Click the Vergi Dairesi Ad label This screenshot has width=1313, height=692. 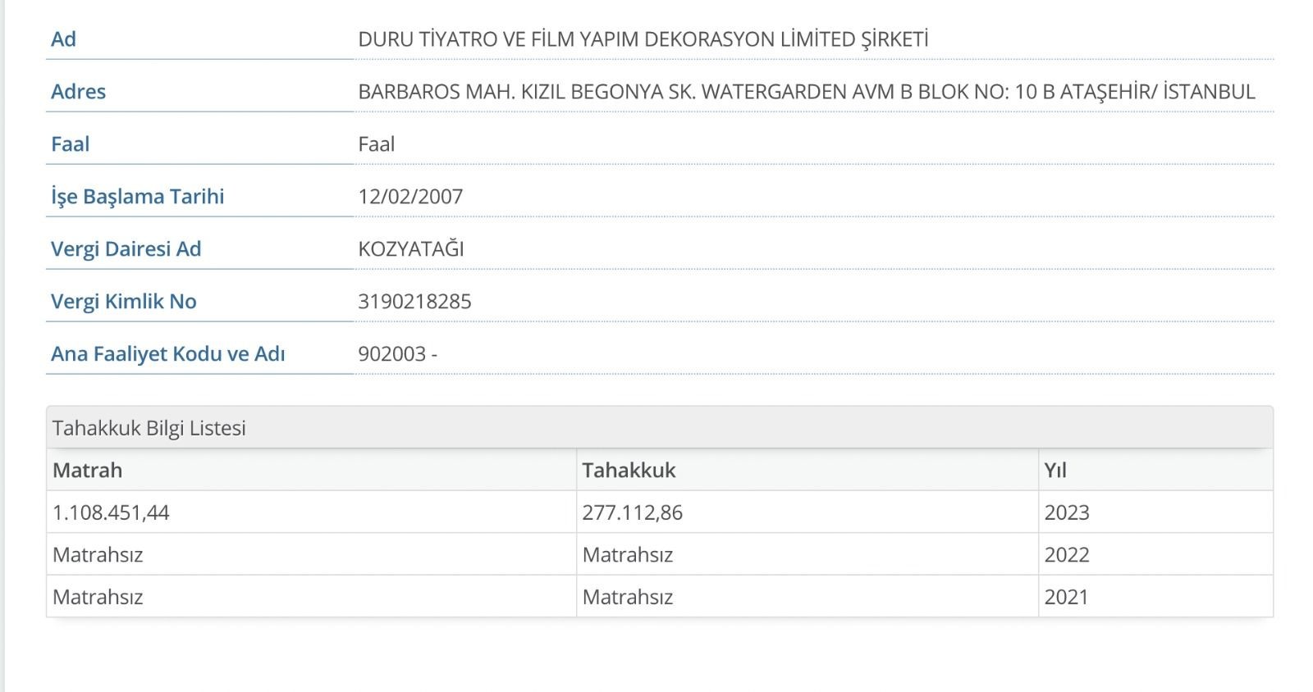(x=126, y=249)
